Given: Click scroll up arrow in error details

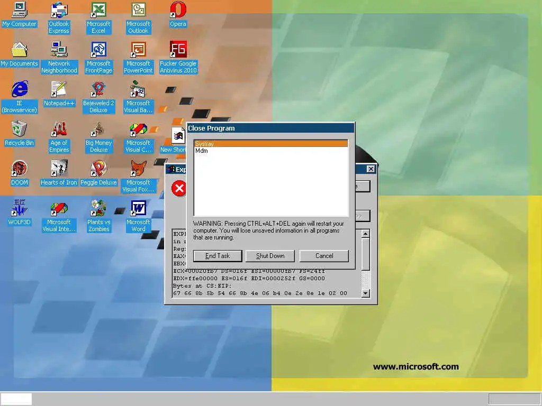Looking at the screenshot, I should [365, 234].
